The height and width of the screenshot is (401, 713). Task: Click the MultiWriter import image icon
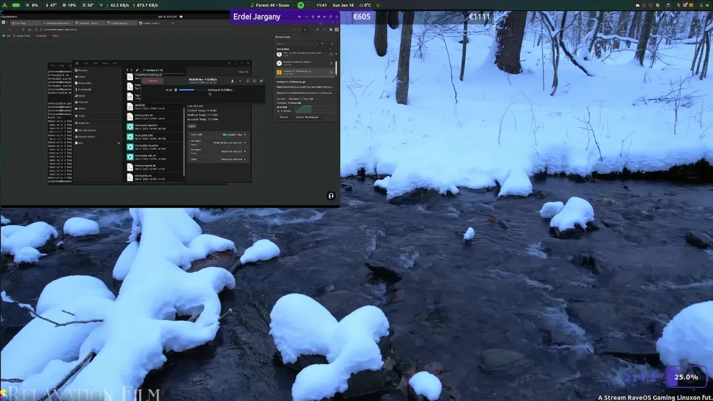point(232,81)
